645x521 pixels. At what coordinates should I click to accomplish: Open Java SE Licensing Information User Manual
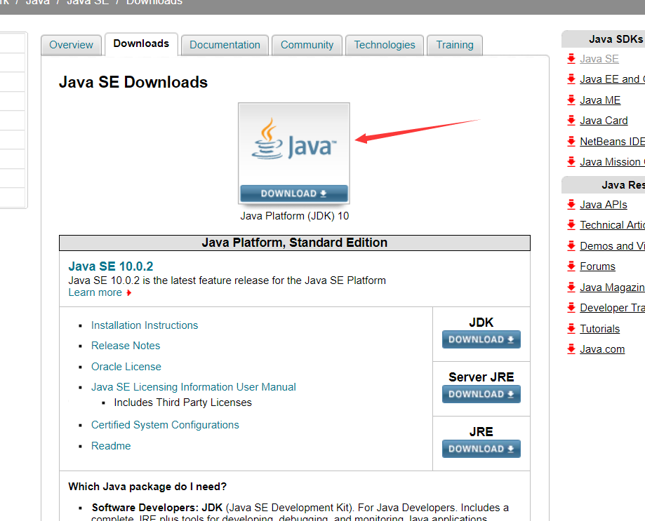click(x=193, y=387)
